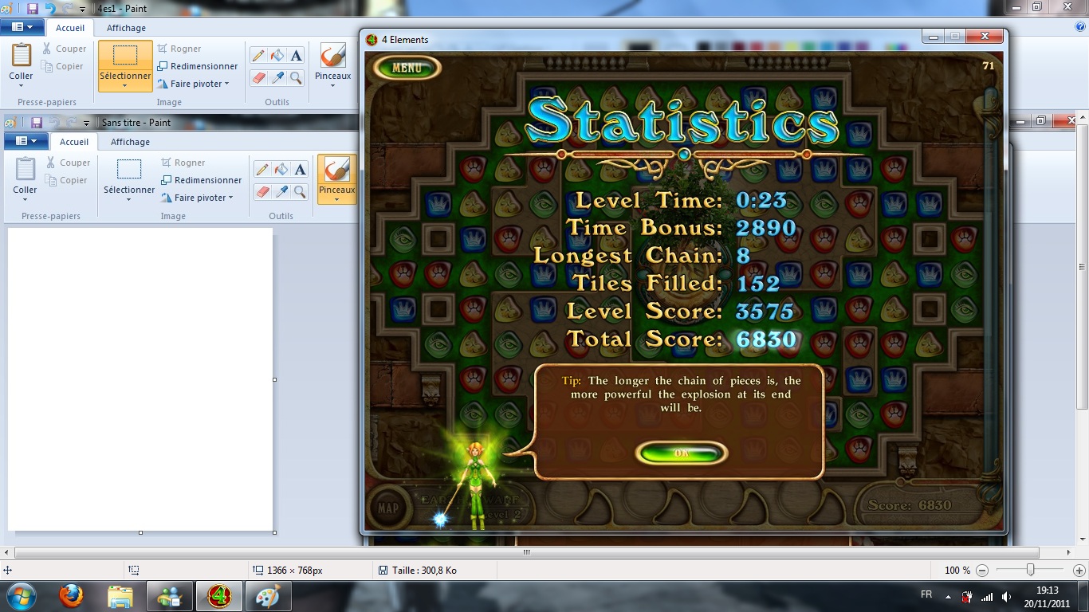Image resolution: width=1089 pixels, height=612 pixels.
Task: Click the green OK button in game dialog
Action: [x=682, y=453]
